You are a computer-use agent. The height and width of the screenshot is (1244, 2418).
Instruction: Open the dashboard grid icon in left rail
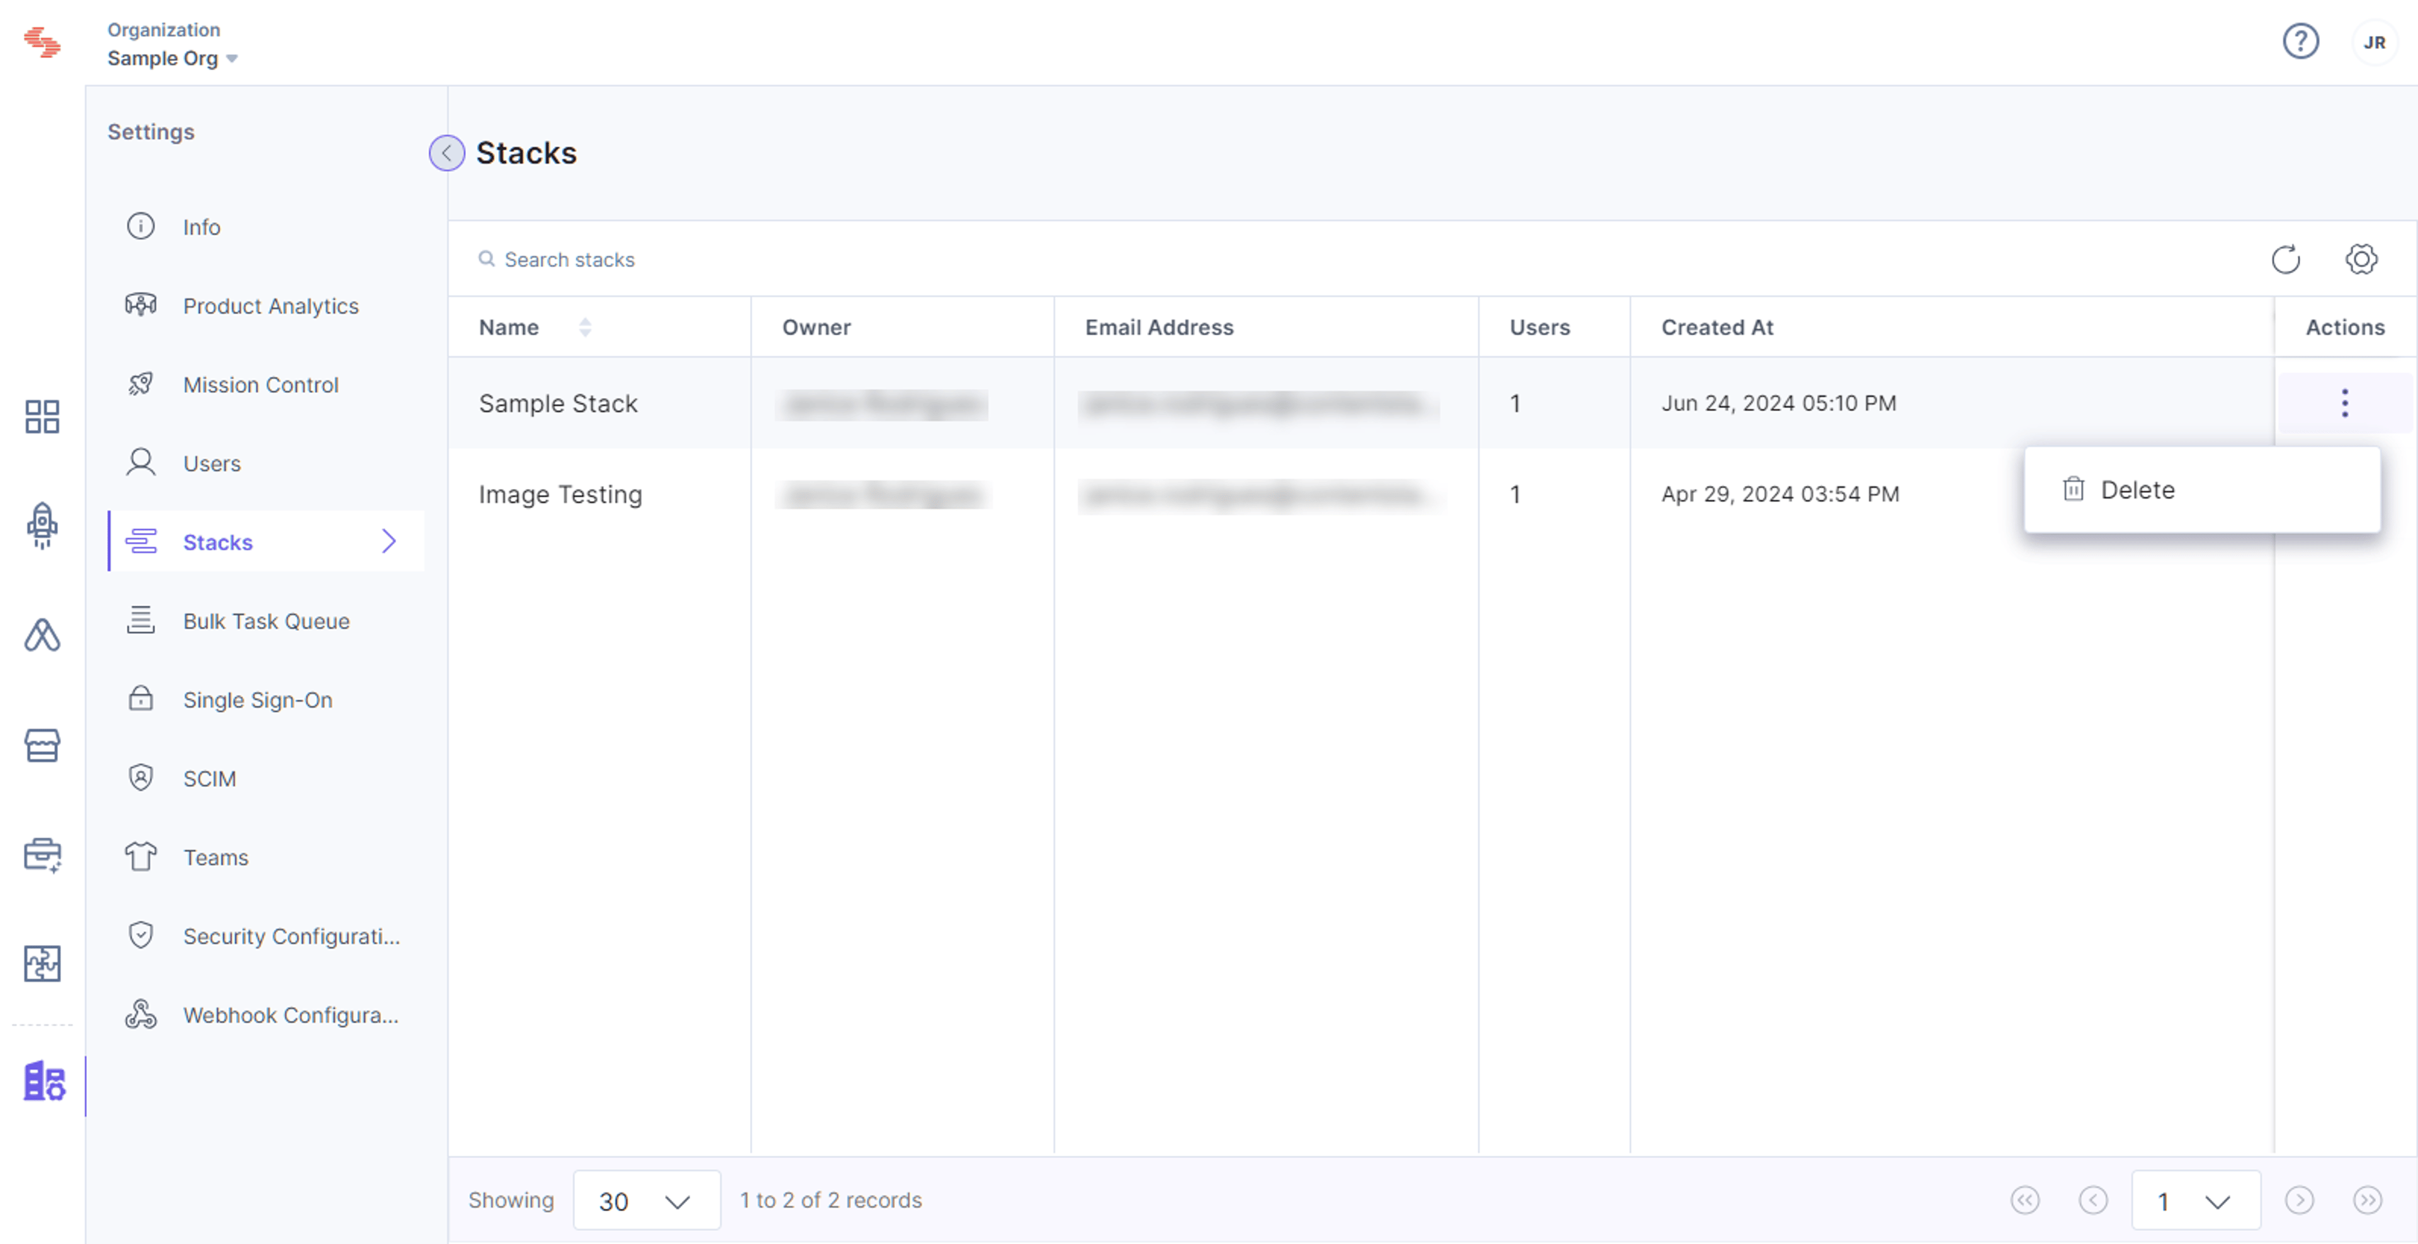point(42,417)
